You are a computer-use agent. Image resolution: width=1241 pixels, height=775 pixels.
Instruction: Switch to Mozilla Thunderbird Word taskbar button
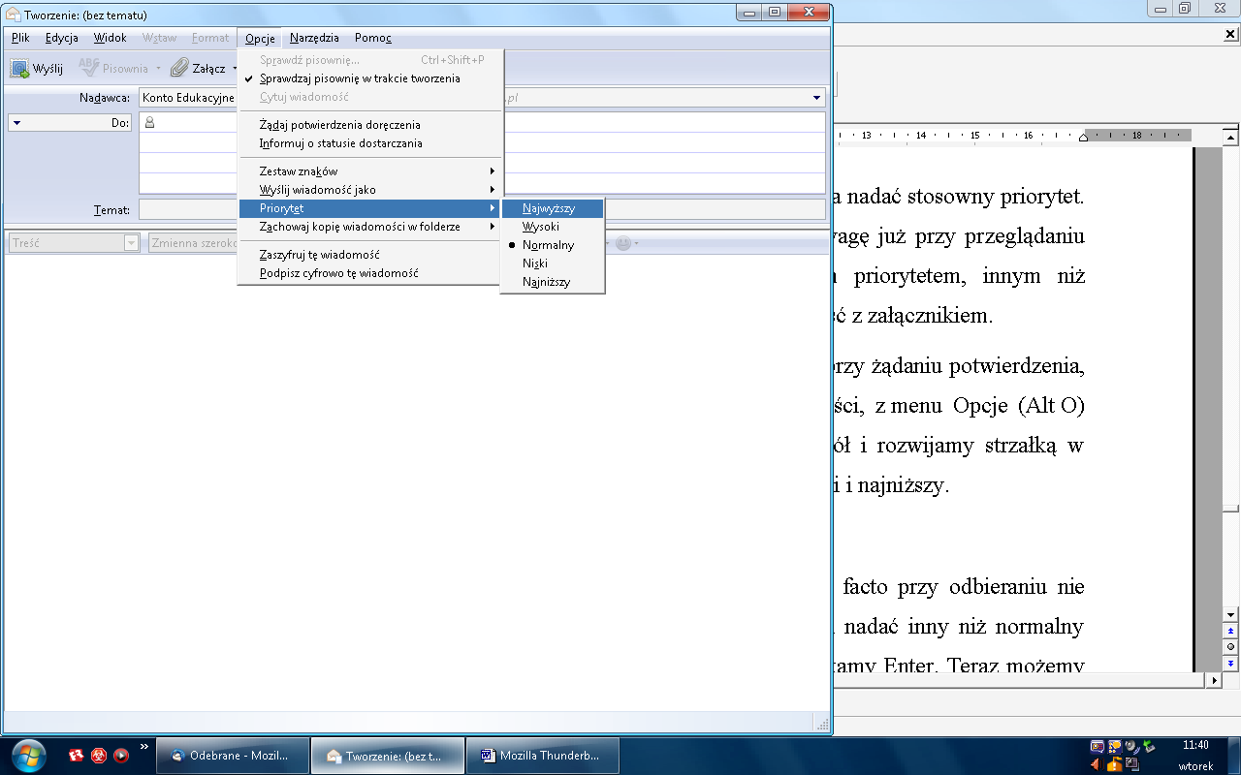pyautogui.click(x=543, y=756)
